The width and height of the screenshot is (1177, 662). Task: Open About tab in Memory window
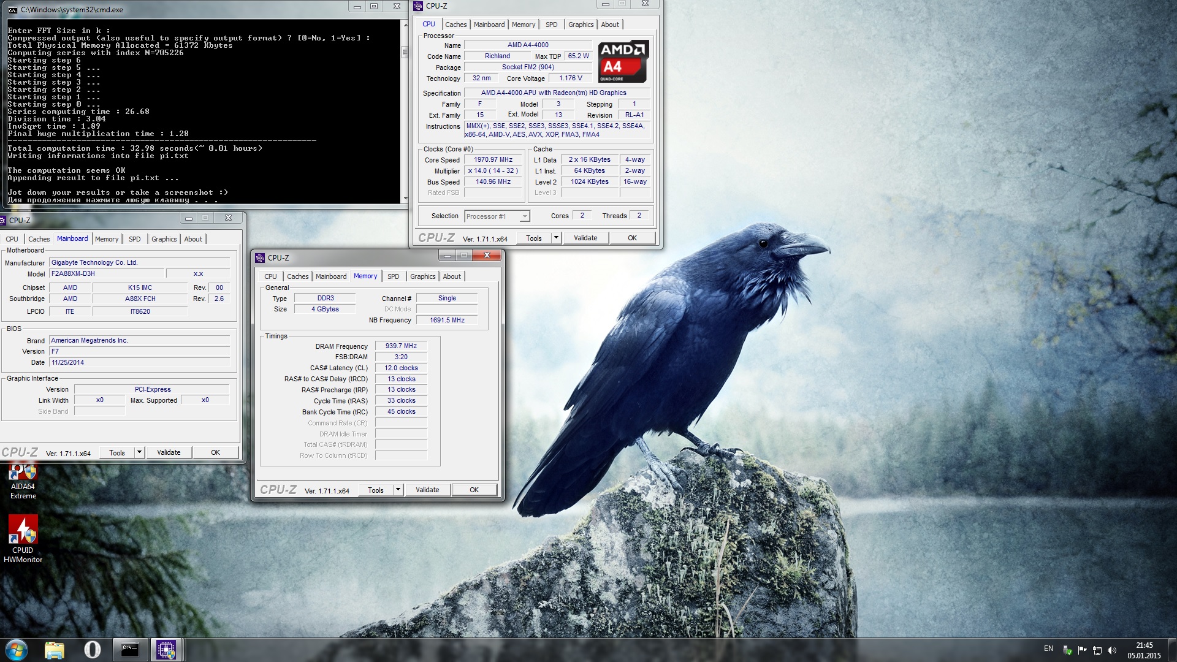point(452,276)
